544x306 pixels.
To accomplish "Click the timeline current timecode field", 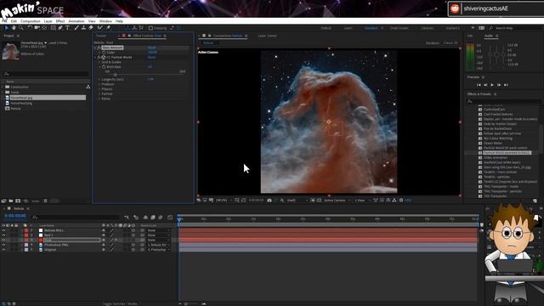I will (15, 216).
